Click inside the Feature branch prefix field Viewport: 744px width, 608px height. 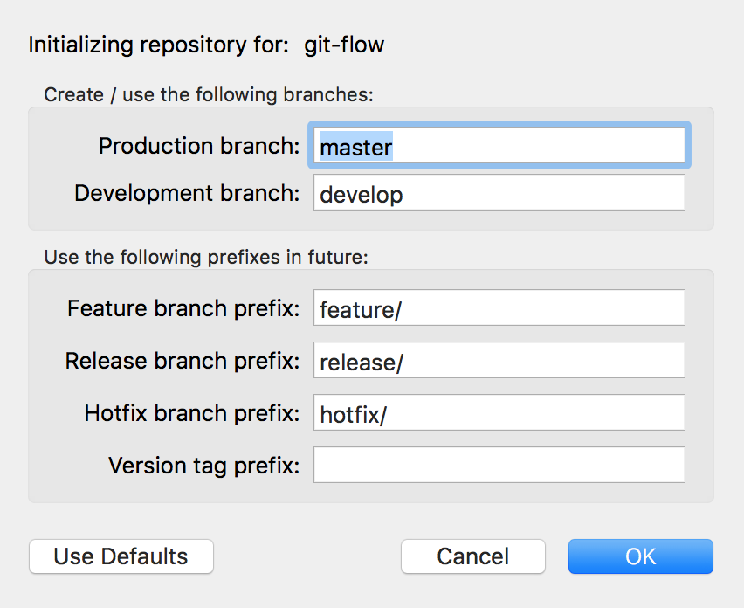[x=498, y=307]
